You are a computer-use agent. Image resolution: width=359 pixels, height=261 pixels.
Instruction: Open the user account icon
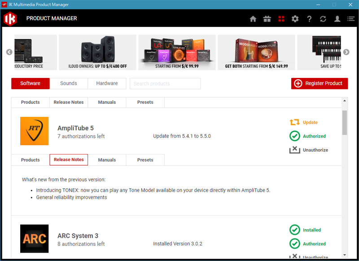(x=337, y=19)
